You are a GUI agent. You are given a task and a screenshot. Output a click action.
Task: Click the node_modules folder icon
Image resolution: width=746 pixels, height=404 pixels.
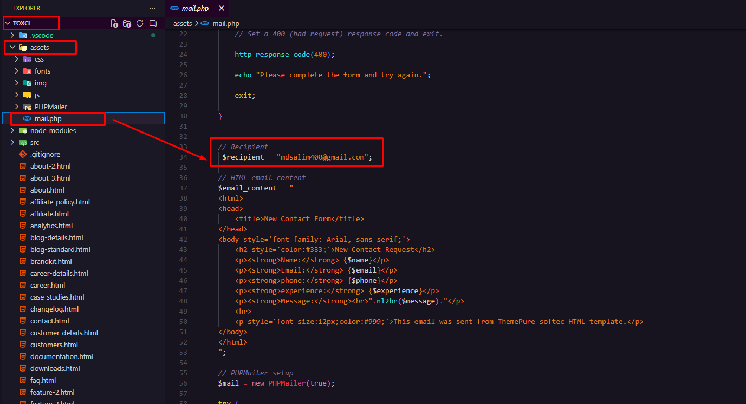pyautogui.click(x=23, y=130)
